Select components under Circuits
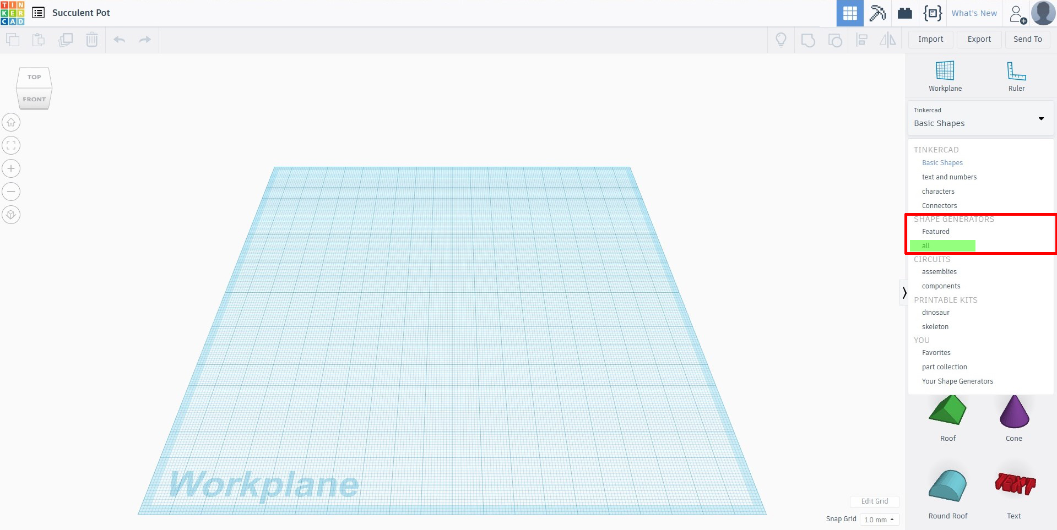 pyautogui.click(x=941, y=286)
